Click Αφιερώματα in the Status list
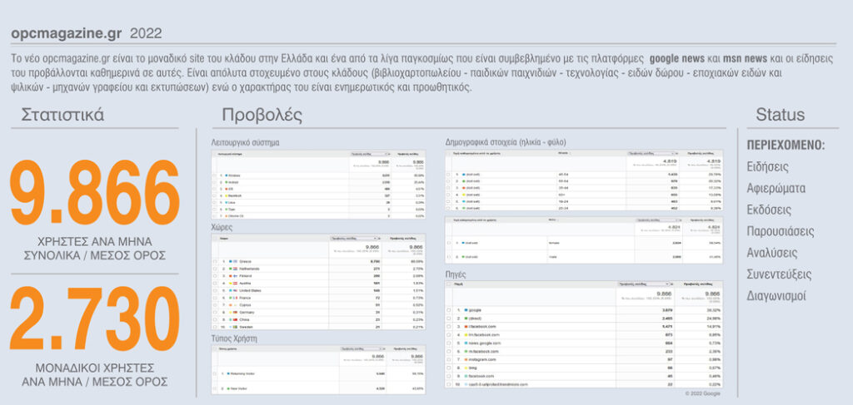This screenshot has width=853, height=405. [776, 189]
